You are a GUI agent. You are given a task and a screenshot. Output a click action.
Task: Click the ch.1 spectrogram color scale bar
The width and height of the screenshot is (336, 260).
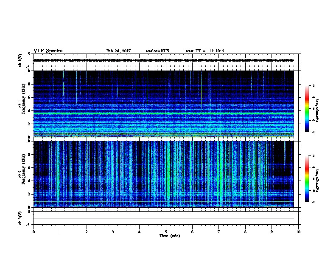pyautogui.click(x=307, y=109)
